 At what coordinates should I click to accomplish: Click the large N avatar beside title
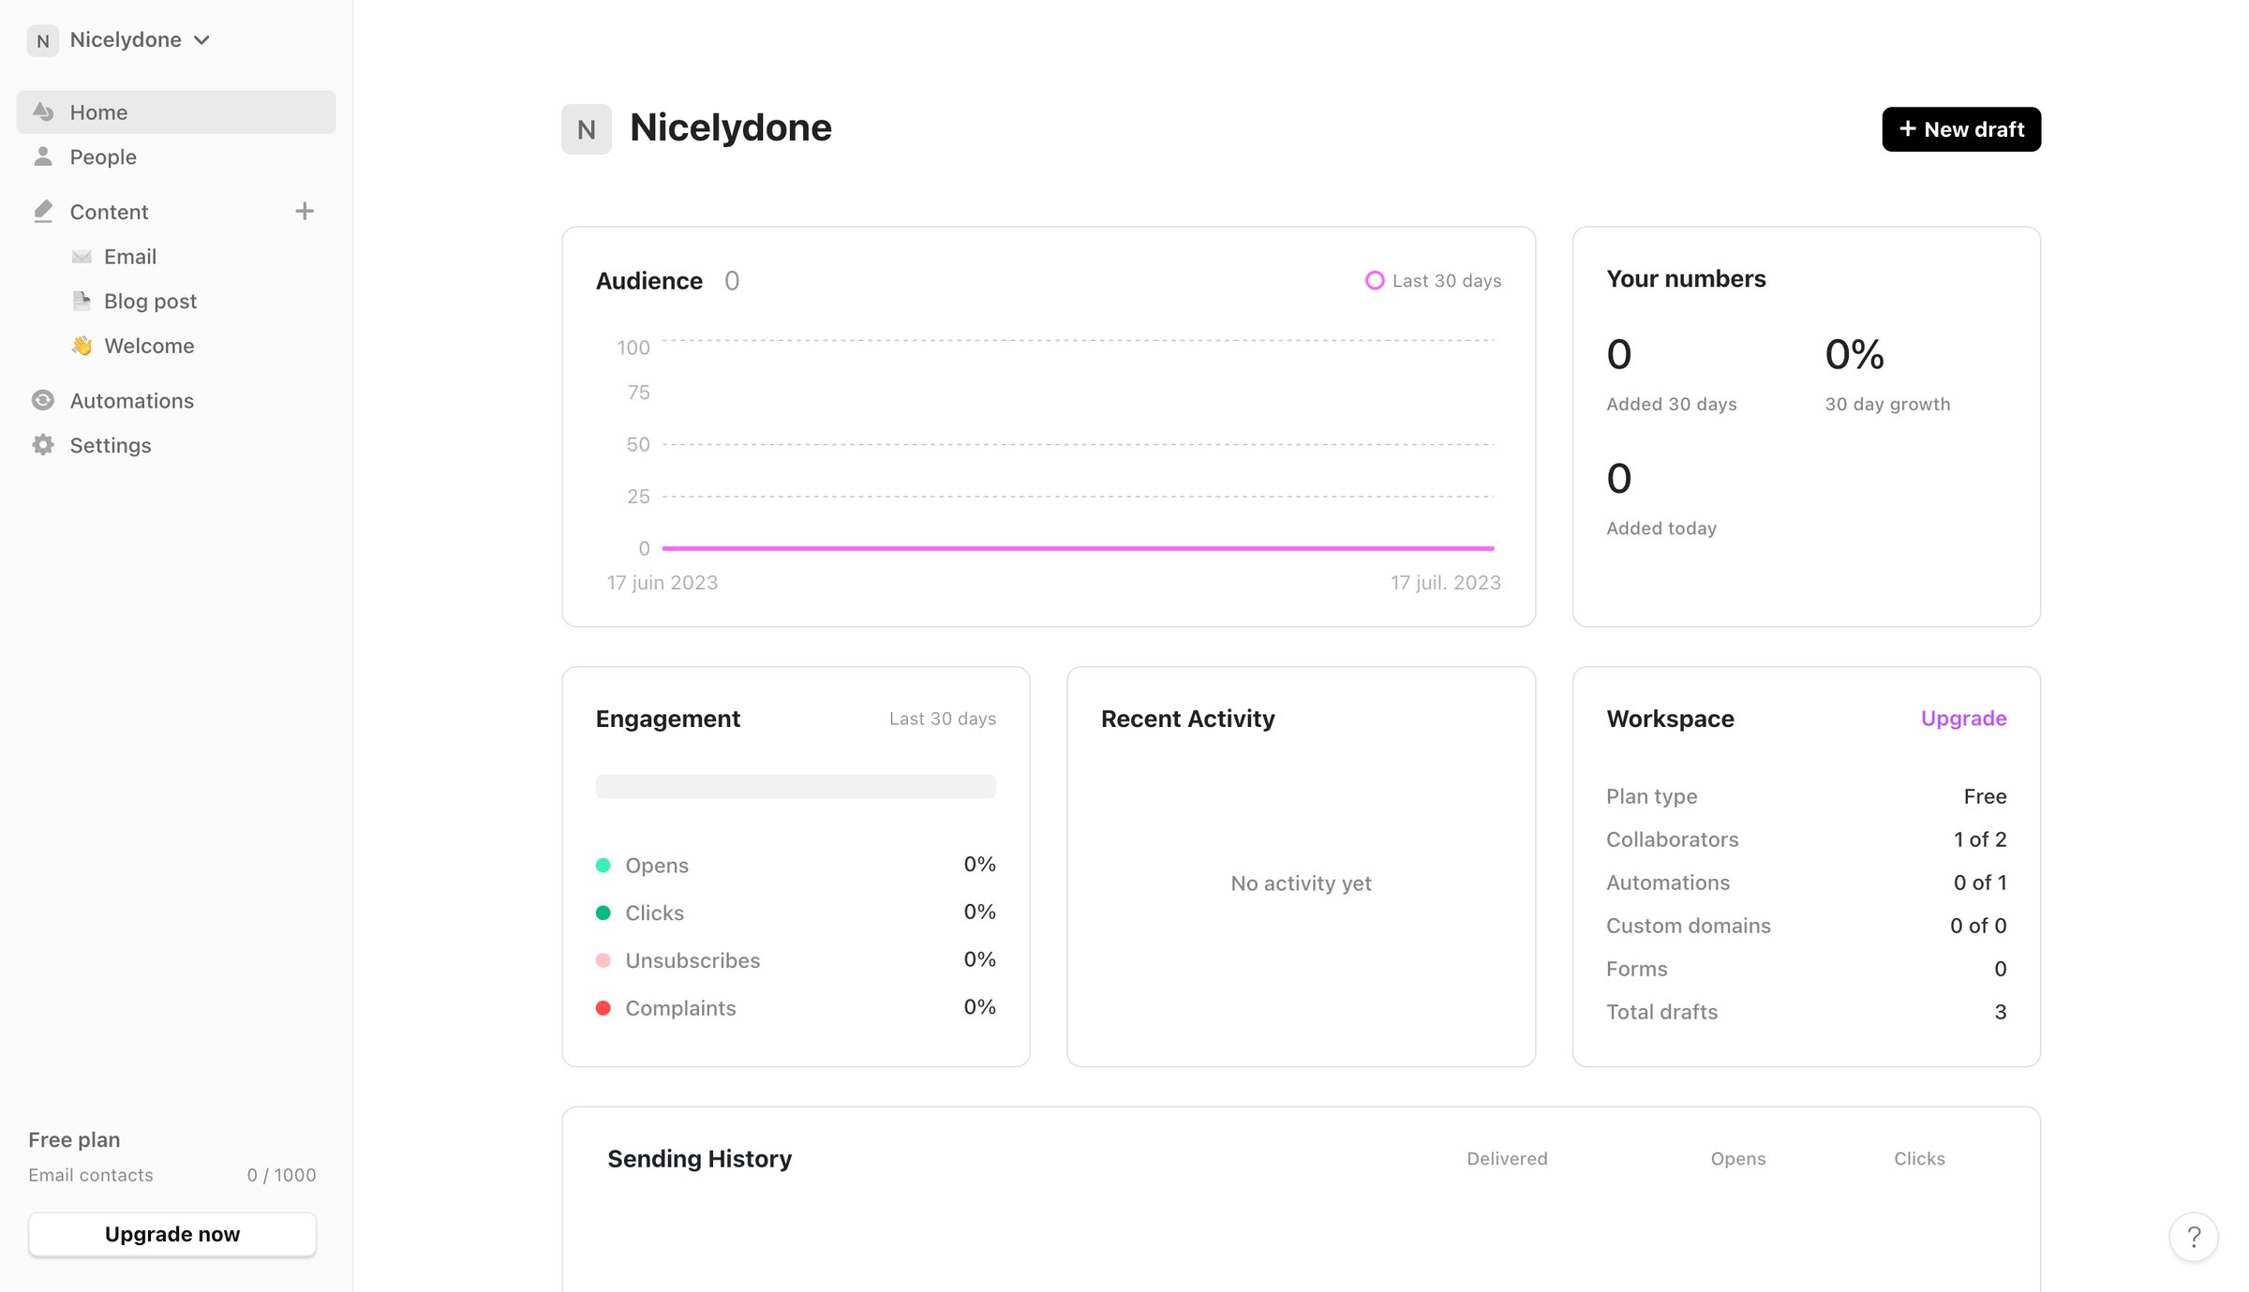click(587, 129)
